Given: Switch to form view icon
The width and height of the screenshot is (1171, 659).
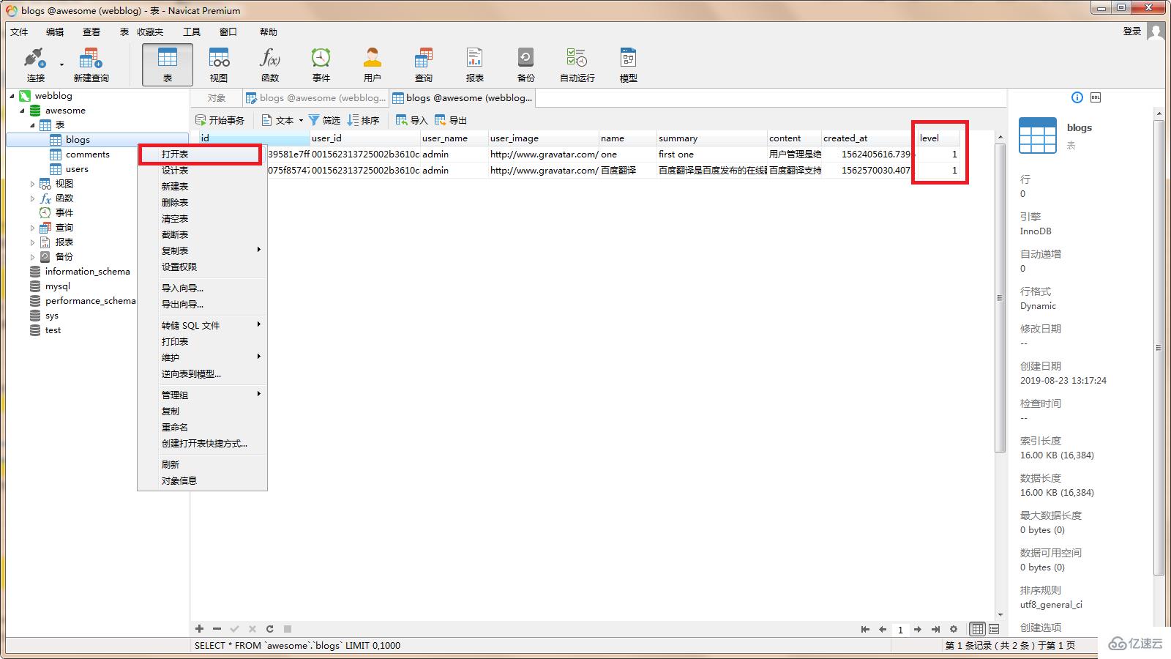Looking at the screenshot, I should [993, 629].
